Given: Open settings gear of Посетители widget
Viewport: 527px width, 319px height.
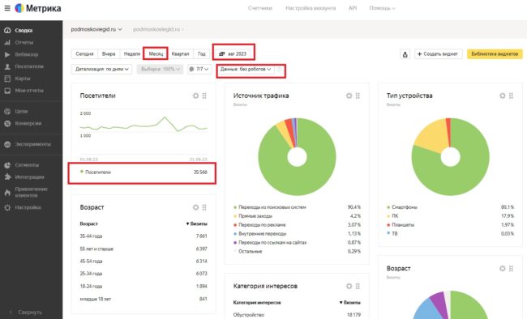Looking at the screenshot, I should coord(195,96).
